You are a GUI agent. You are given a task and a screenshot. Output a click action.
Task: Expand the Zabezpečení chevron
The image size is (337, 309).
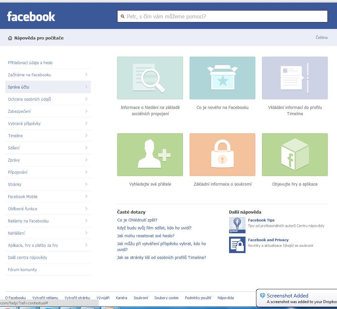coord(87,111)
